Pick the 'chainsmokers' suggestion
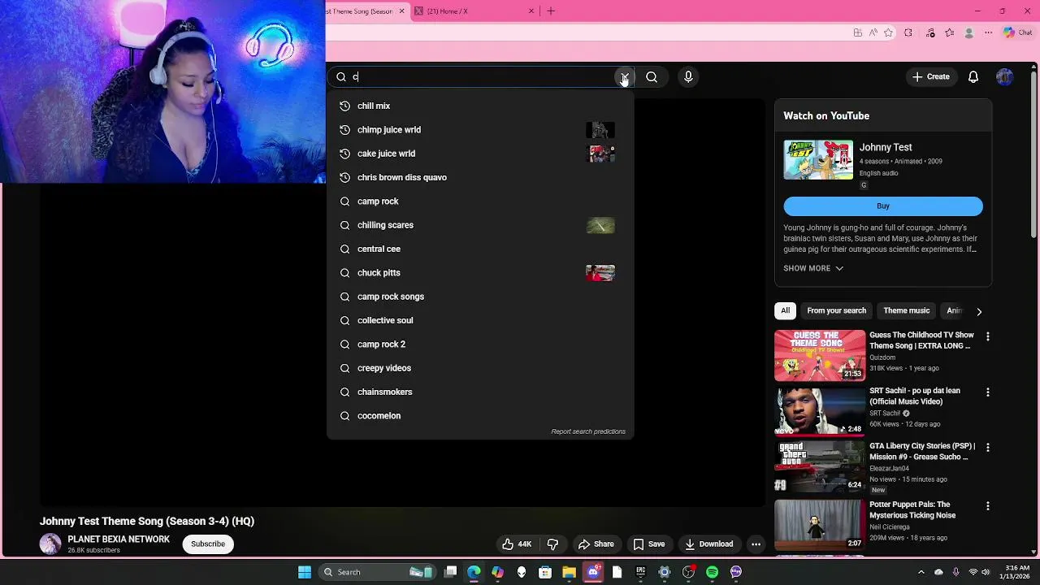 point(479,392)
